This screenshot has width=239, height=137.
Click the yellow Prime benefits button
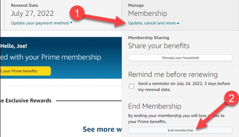click(x=25, y=71)
